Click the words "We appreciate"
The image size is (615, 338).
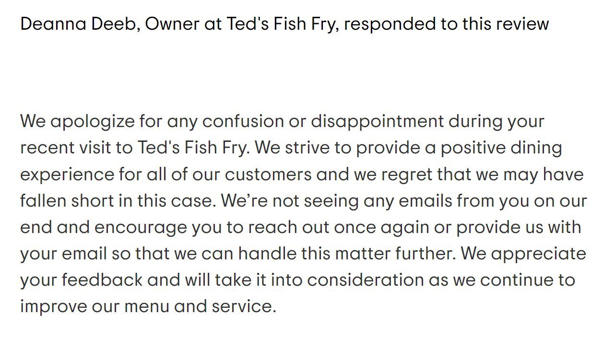[523, 253]
